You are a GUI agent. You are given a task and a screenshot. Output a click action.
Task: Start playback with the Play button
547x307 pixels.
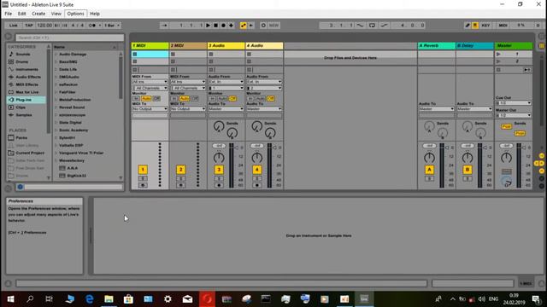point(209,26)
